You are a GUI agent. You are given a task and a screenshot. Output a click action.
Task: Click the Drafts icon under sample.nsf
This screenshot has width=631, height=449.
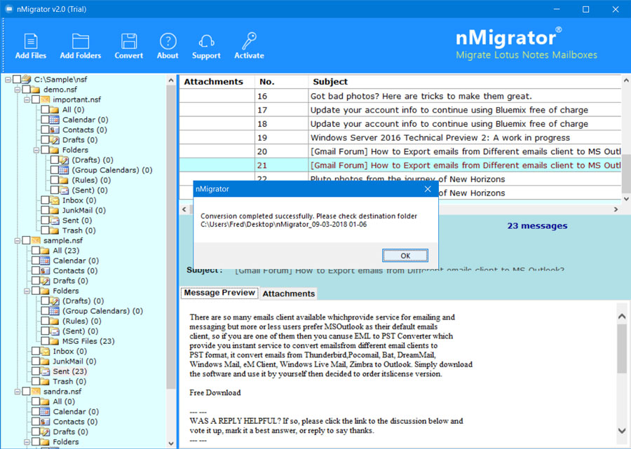(45, 281)
